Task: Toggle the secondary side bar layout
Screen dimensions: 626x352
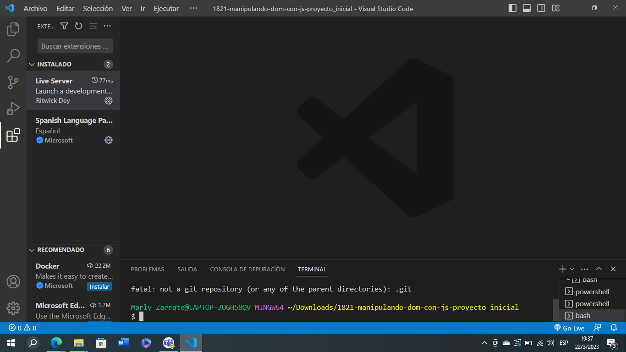Action: (x=541, y=8)
